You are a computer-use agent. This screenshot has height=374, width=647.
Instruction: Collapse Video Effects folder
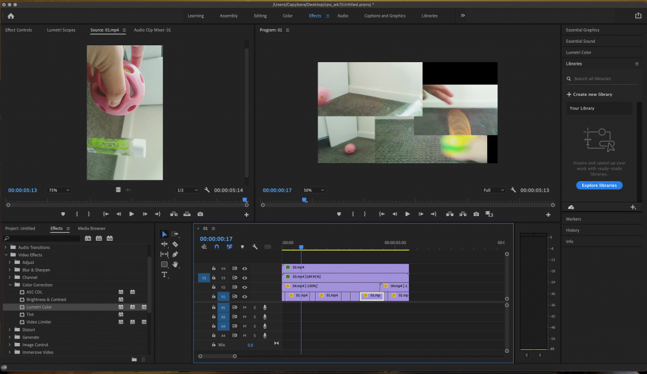pyautogui.click(x=6, y=255)
